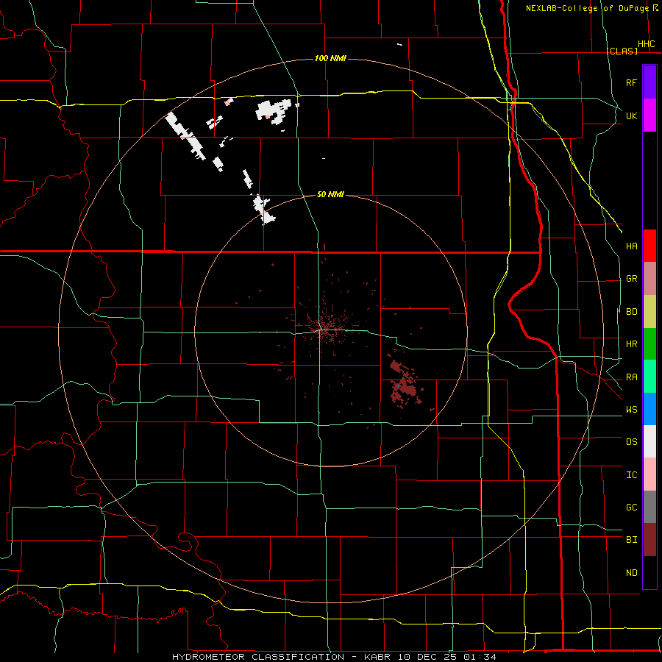
Task: Click the large brown biological echo southeast of radar
Action: tap(405, 384)
